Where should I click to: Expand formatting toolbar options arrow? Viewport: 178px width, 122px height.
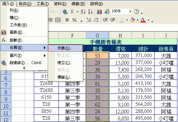tap(152, 22)
